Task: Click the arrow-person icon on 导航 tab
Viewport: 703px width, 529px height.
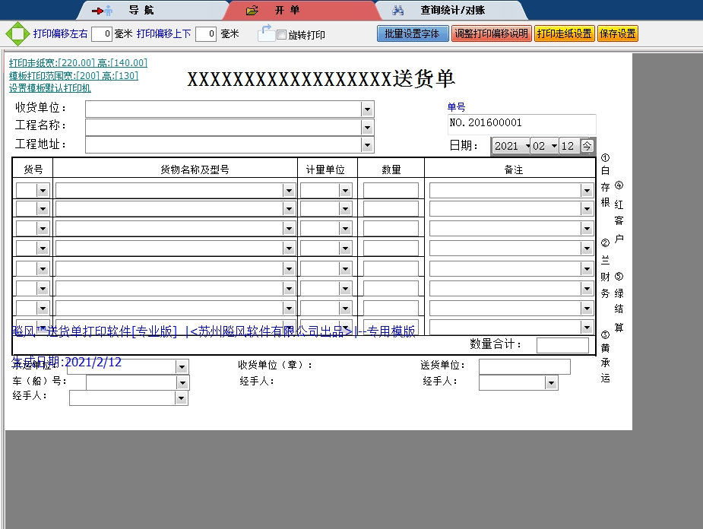Action: [102, 11]
